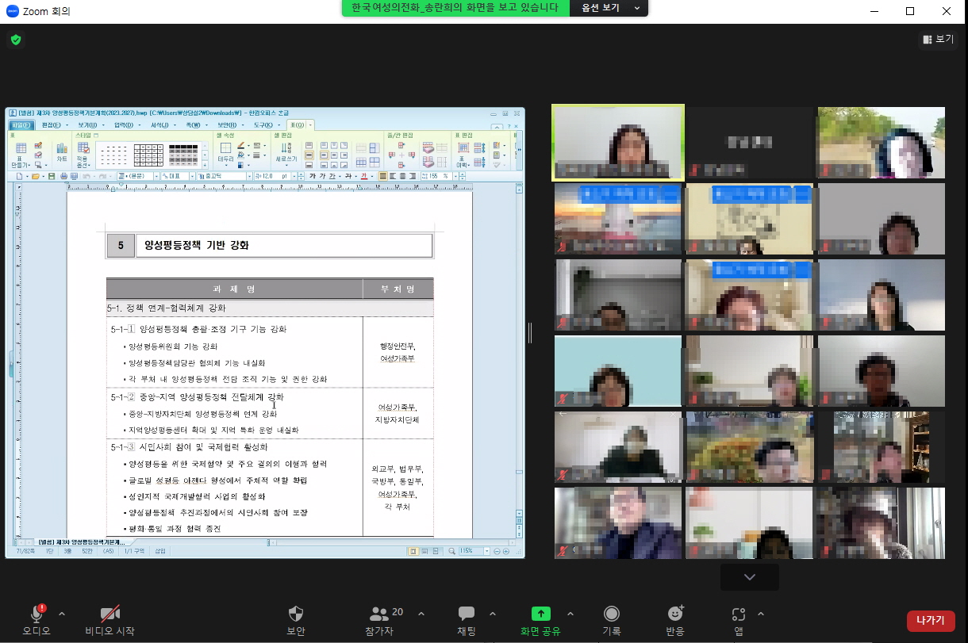Open the 채팅 chat panel

467,614
